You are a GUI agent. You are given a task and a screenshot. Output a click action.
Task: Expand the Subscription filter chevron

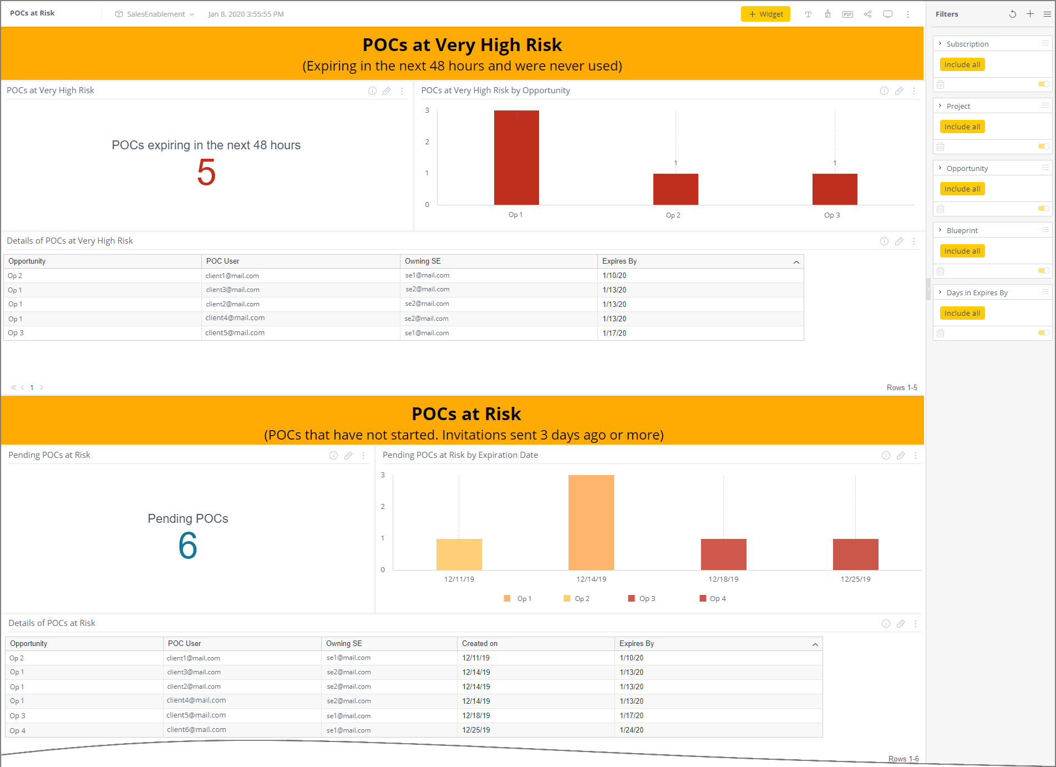point(940,43)
